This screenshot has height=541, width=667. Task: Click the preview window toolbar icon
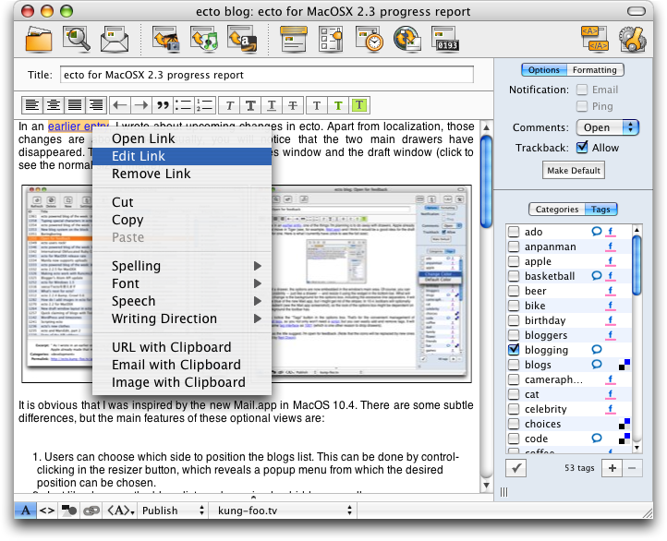pyautogui.click(x=294, y=39)
